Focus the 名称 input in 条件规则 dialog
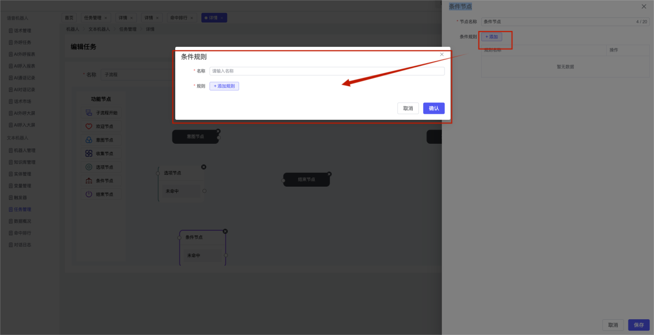This screenshot has width=654, height=335. (327, 71)
